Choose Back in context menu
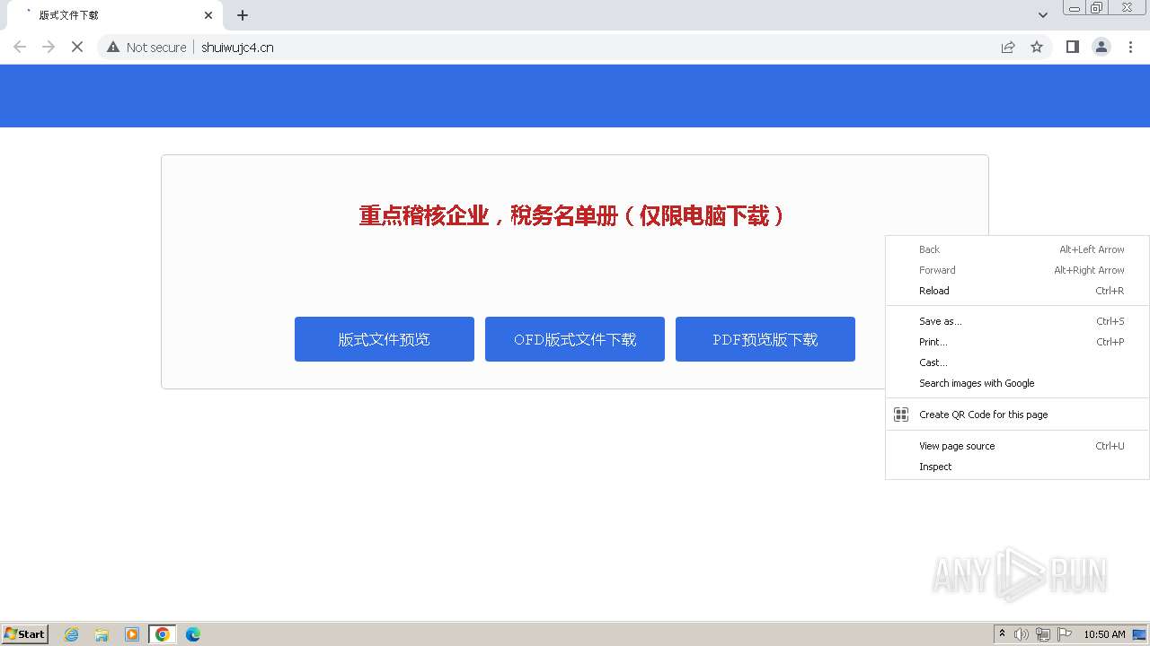 (1017, 249)
